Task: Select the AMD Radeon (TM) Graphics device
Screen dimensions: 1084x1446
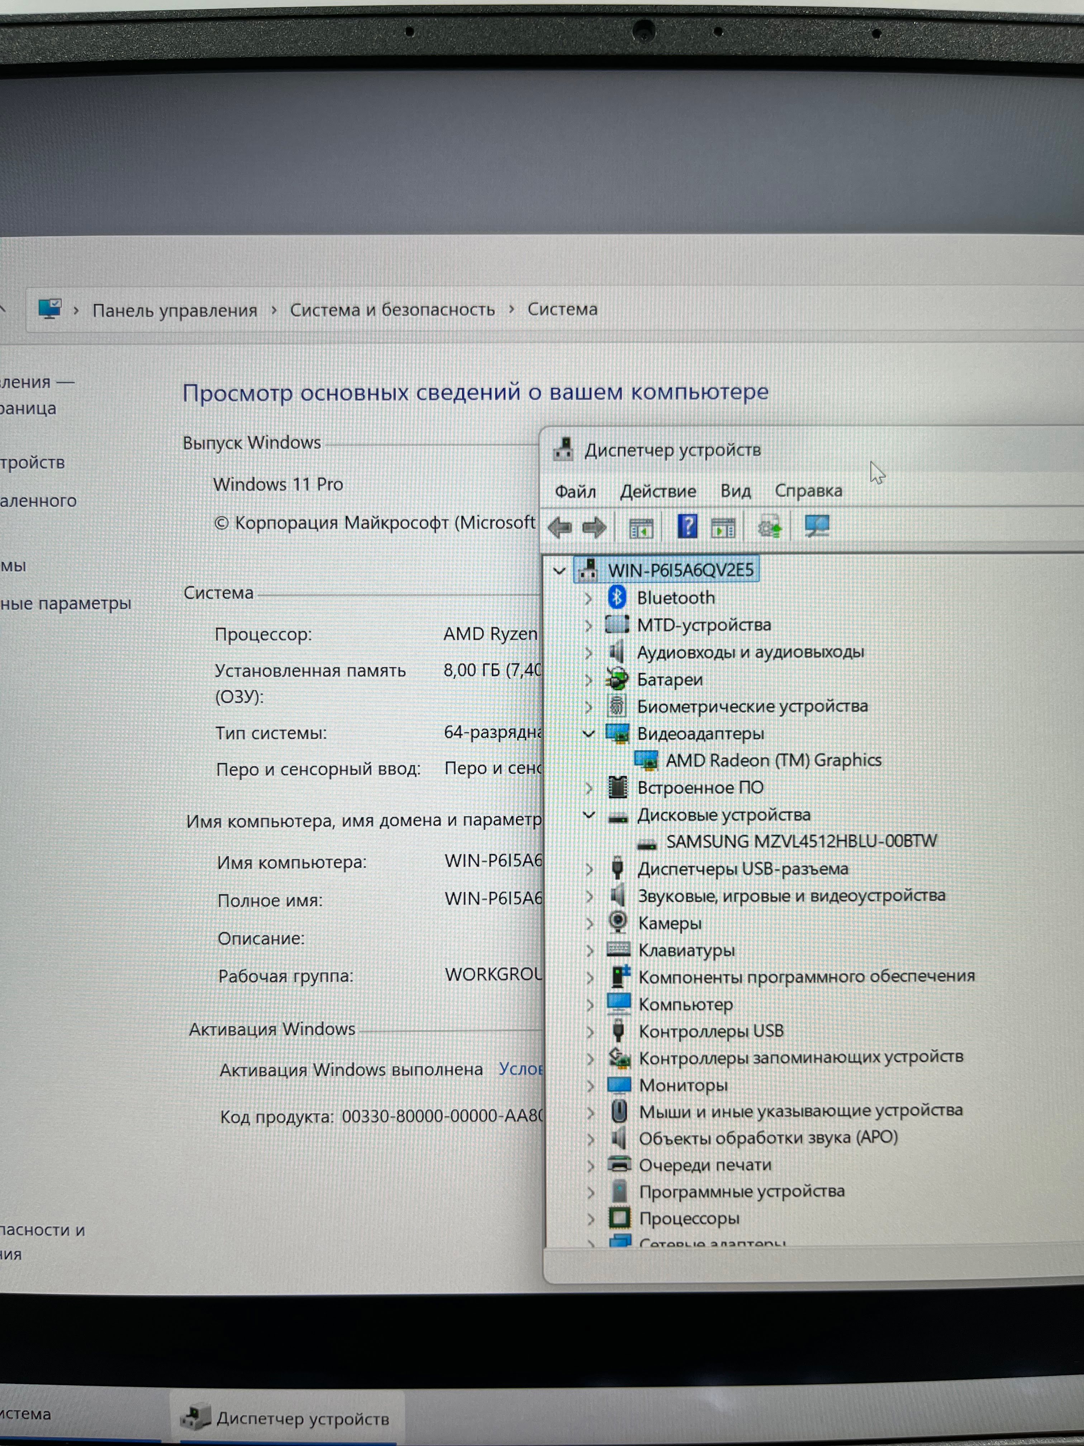Action: pos(773,760)
